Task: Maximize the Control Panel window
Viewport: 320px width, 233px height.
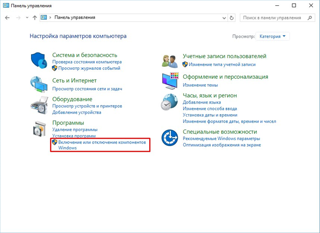Action: [x=294, y=6]
